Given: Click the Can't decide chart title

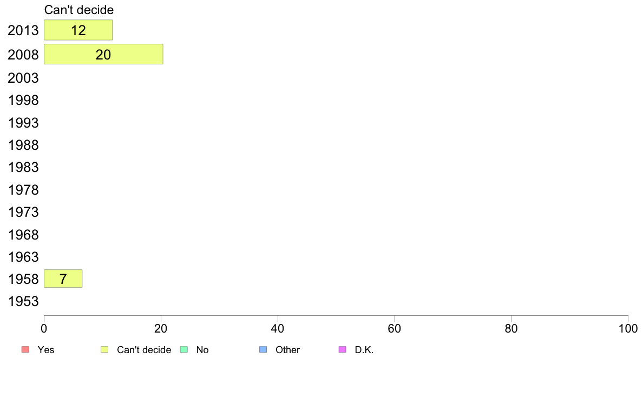Looking at the screenshot, I should (78, 9).
